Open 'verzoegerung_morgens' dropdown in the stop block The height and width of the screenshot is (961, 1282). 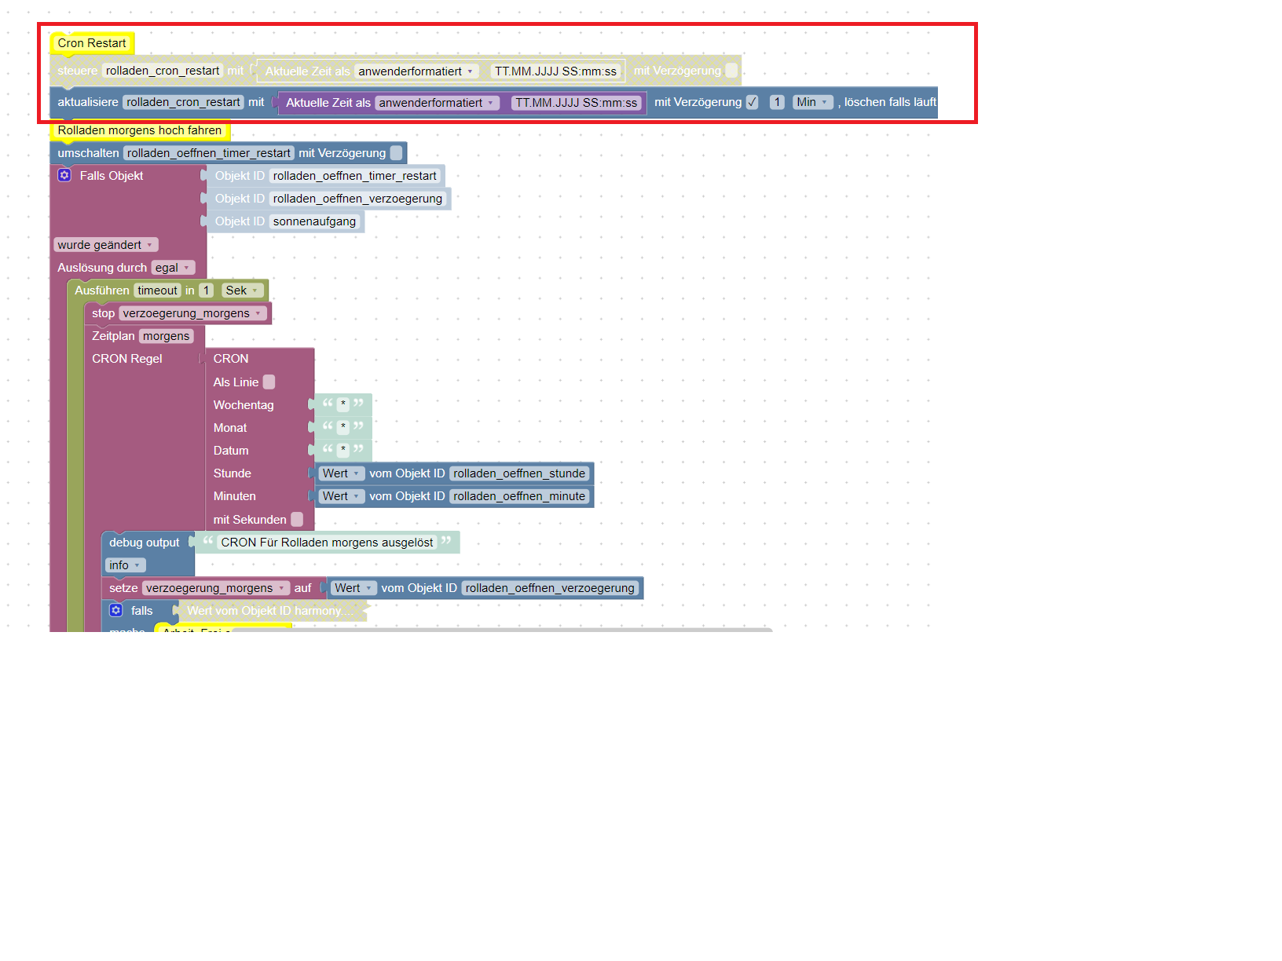[192, 313]
